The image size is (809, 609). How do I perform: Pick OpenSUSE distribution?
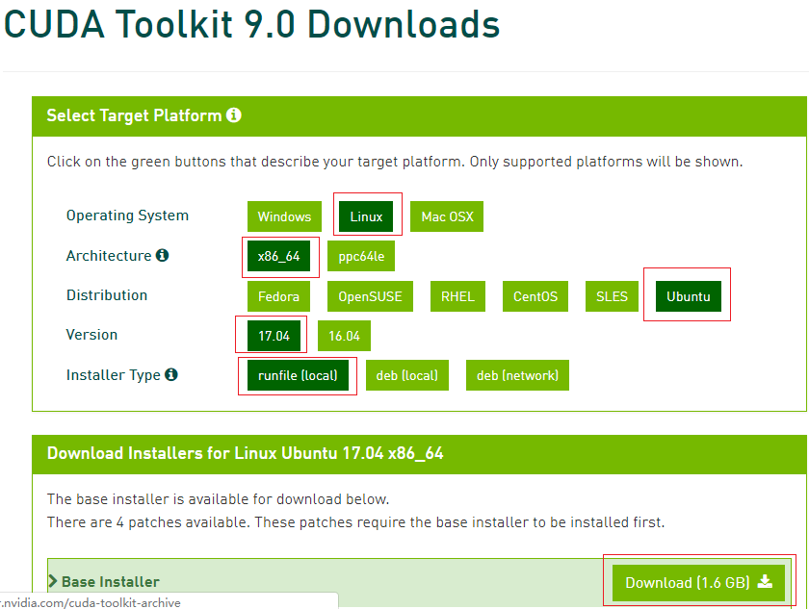pyautogui.click(x=370, y=296)
